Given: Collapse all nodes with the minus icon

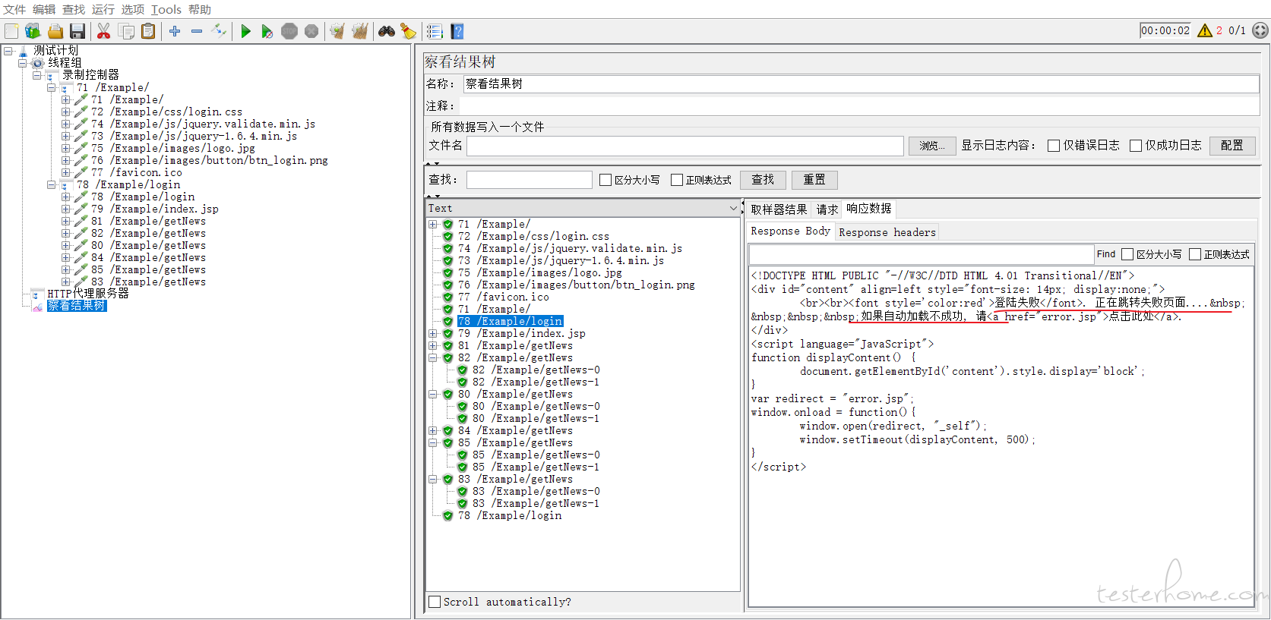Looking at the screenshot, I should pyautogui.click(x=197, y=31).
